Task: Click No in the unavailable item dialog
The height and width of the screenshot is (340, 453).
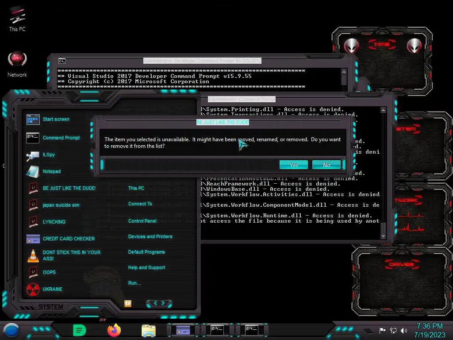Action: [326, 165]
